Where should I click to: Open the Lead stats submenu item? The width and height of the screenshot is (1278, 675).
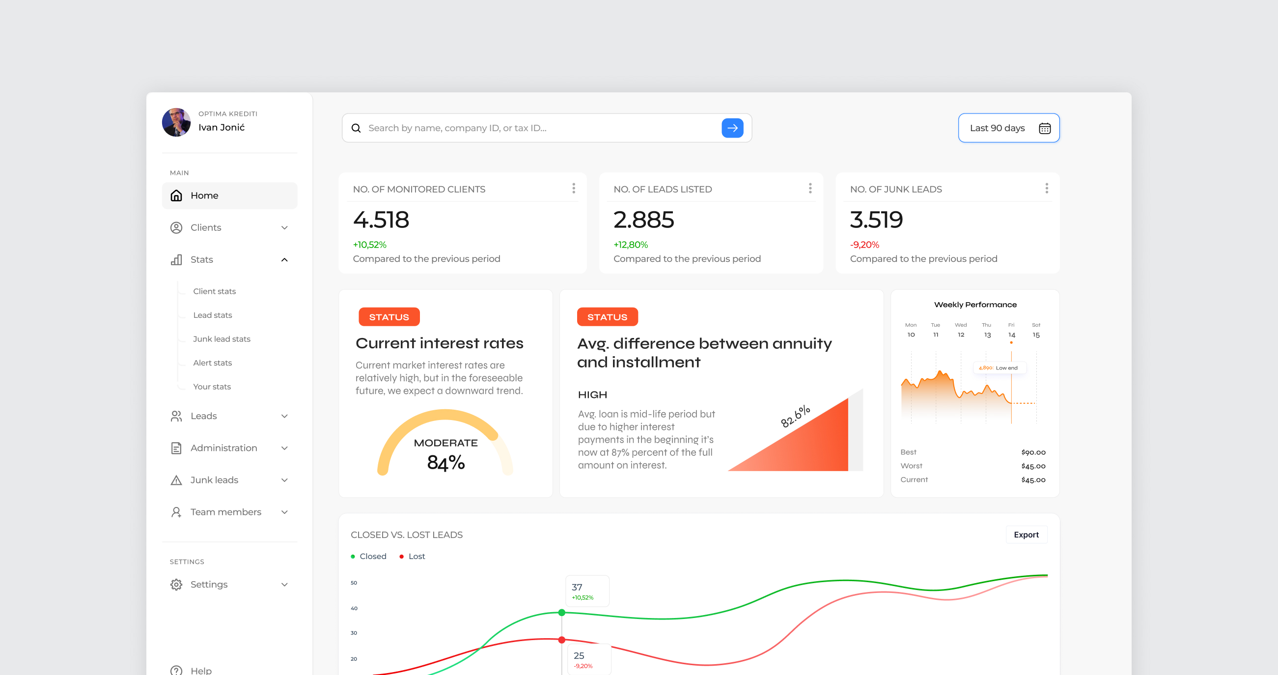pyautogui.click(x=212, y=315)
